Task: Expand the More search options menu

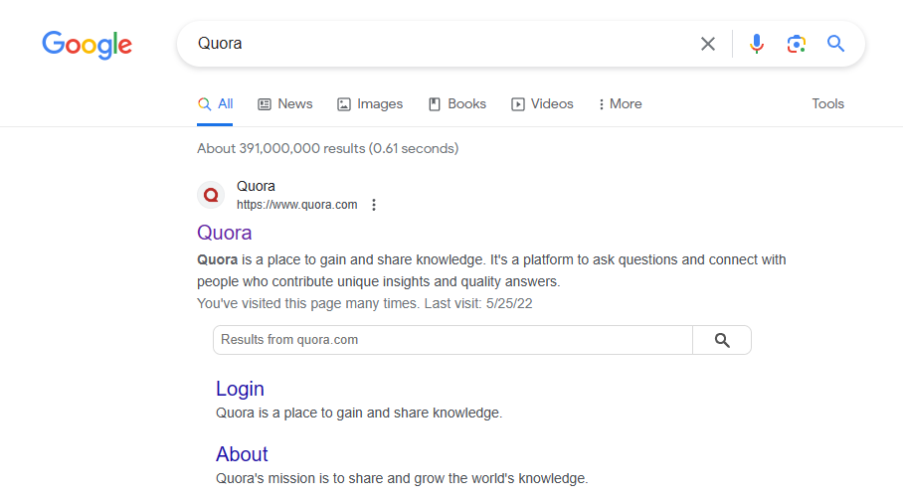Action: [x=621, y=104]
